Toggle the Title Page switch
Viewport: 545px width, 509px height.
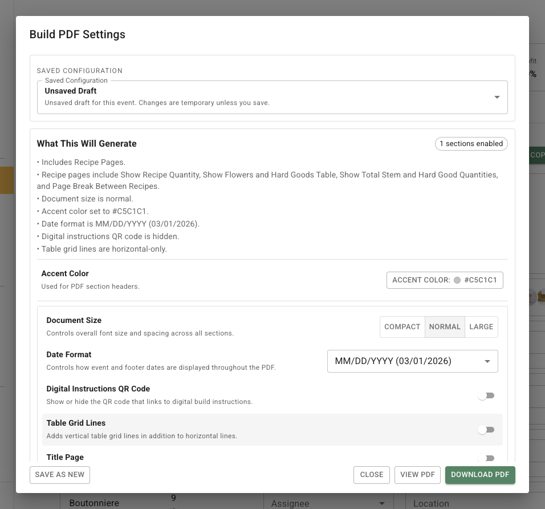[486, 458]
